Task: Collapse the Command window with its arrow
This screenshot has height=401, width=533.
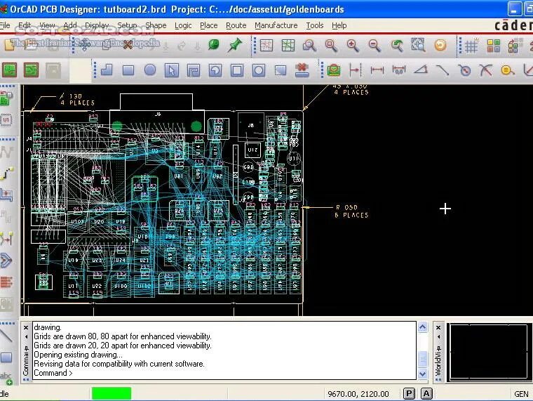Action: [x=26, y=336]
